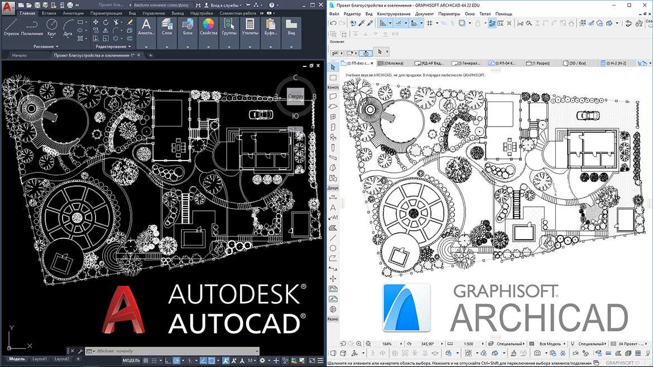Click the syringe Inject Parameters icon
The height and width of the screenshot is (367, 653).
point(370,23)
